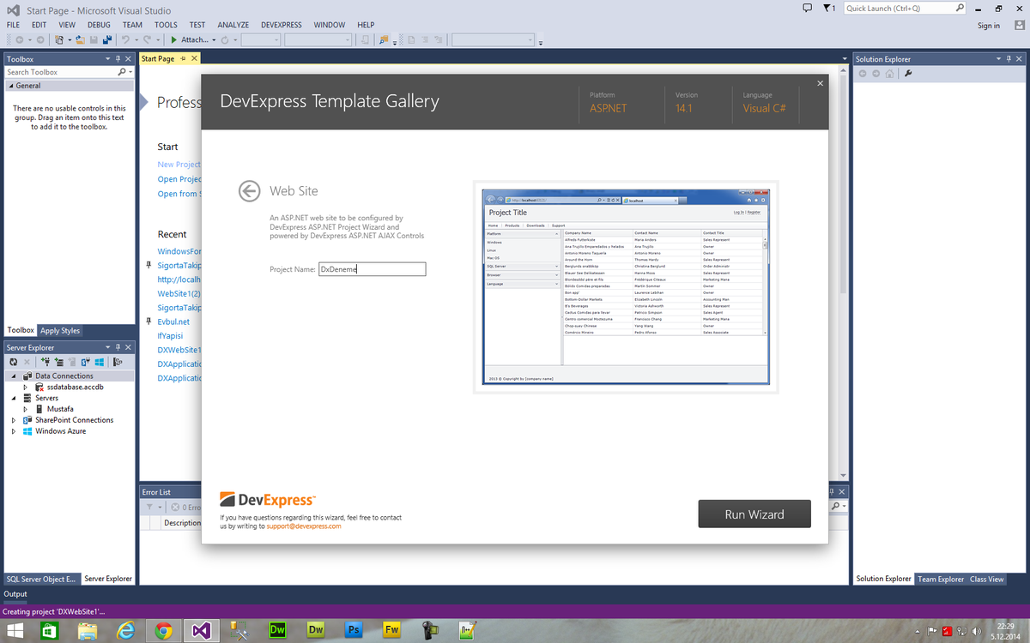Open the IfYapisi recent project link

(x=171, y=336)
